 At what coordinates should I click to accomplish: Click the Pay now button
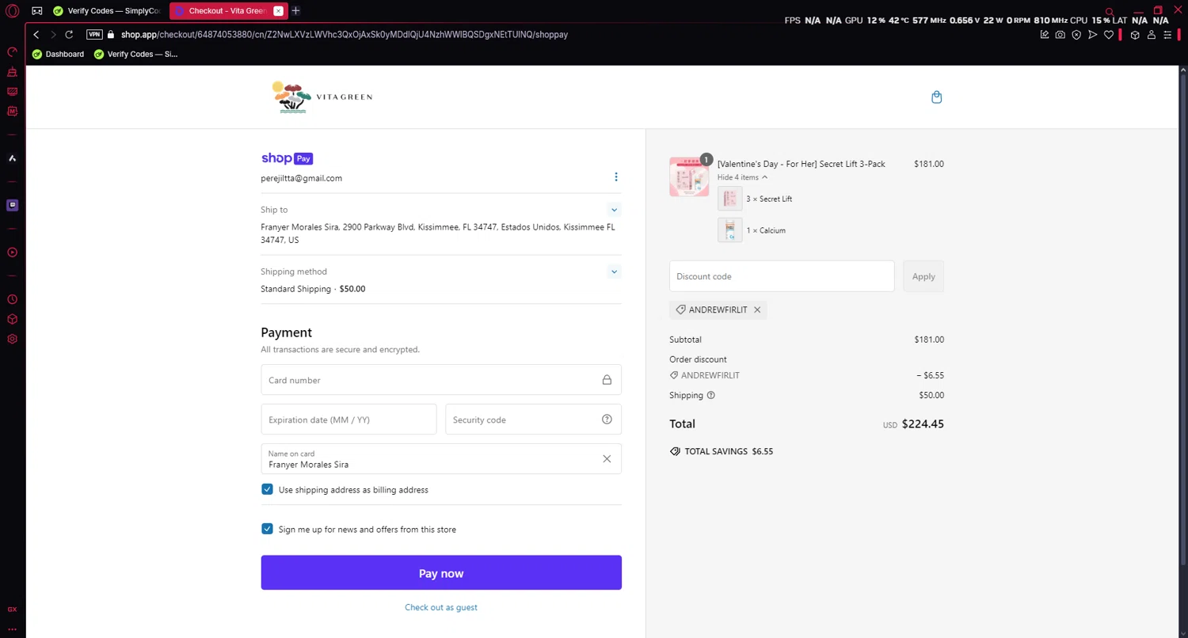441,572
